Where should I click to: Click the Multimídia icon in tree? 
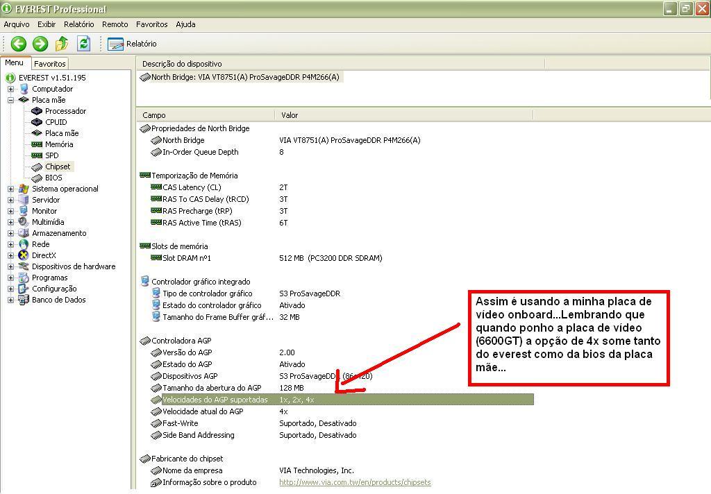click(x=24, y=222)
